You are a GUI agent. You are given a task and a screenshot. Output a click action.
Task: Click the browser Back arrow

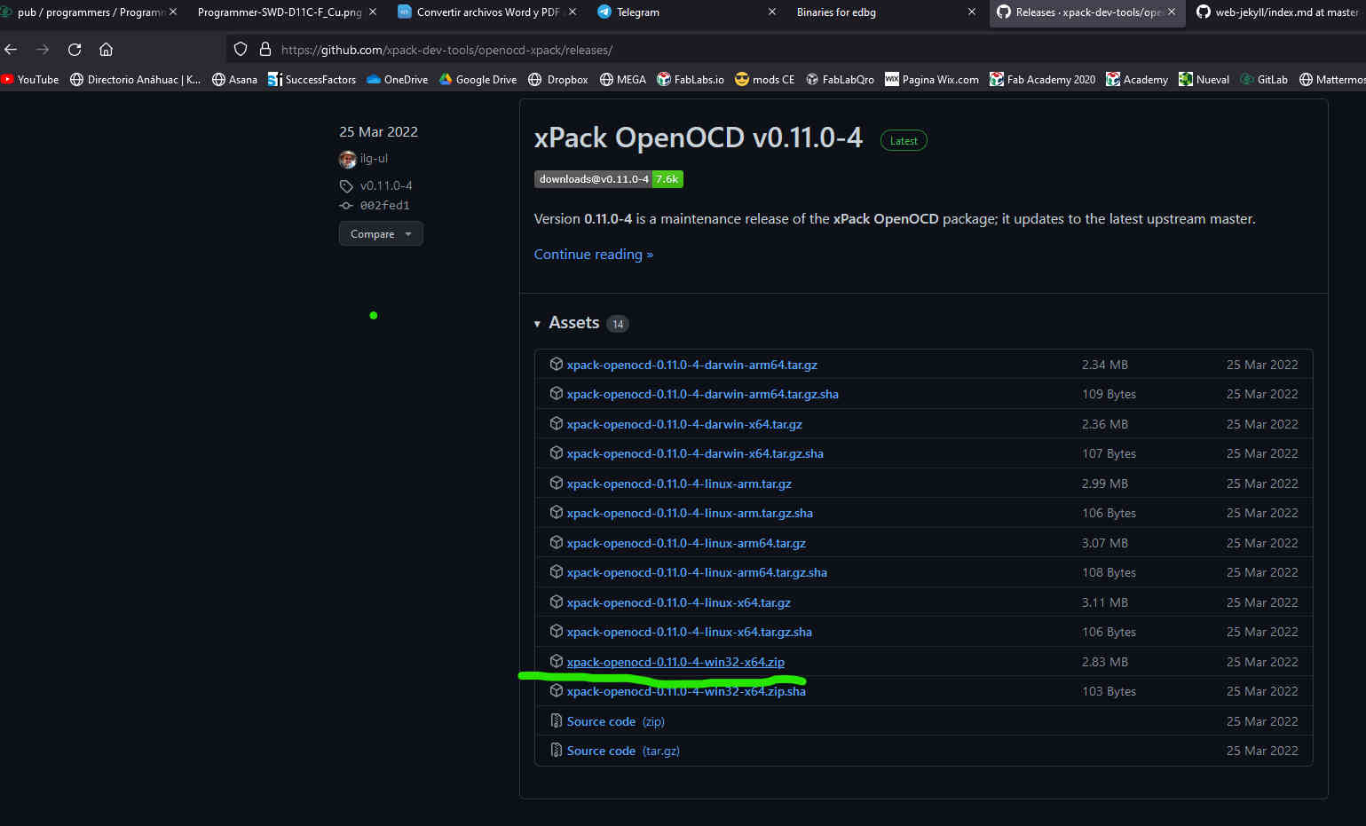coord(12,50)
